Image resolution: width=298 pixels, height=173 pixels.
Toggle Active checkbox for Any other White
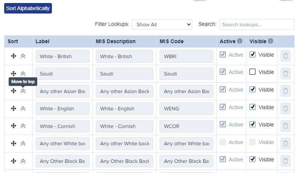click(x=223, y=142)
